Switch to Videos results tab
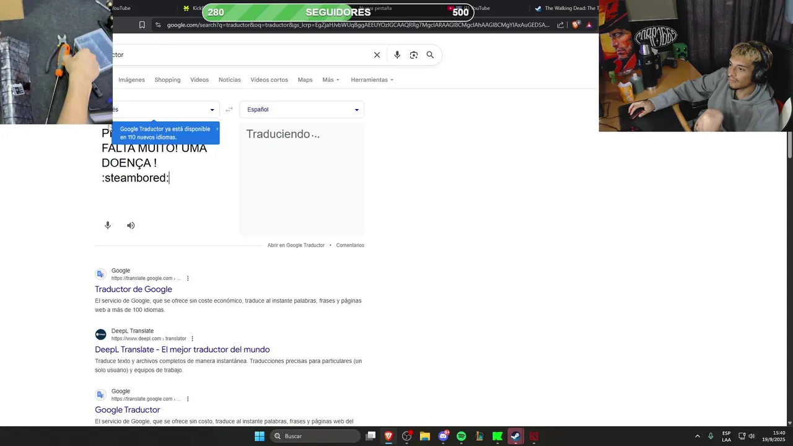The height and width of the screenshot is (446, 793). (199, 80)
